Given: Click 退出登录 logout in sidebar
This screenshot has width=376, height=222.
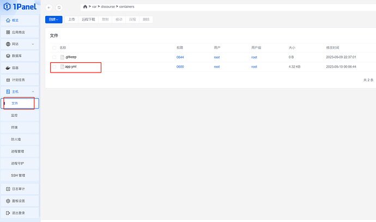Looking at the screenshot, I should 20,213.
